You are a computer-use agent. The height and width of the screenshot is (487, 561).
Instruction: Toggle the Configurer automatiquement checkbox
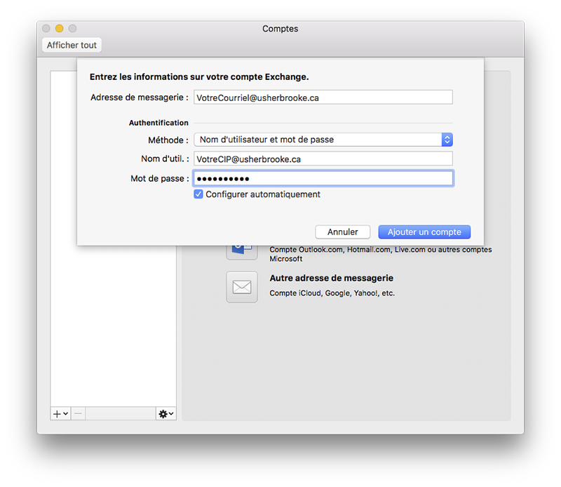click(199, 194)
